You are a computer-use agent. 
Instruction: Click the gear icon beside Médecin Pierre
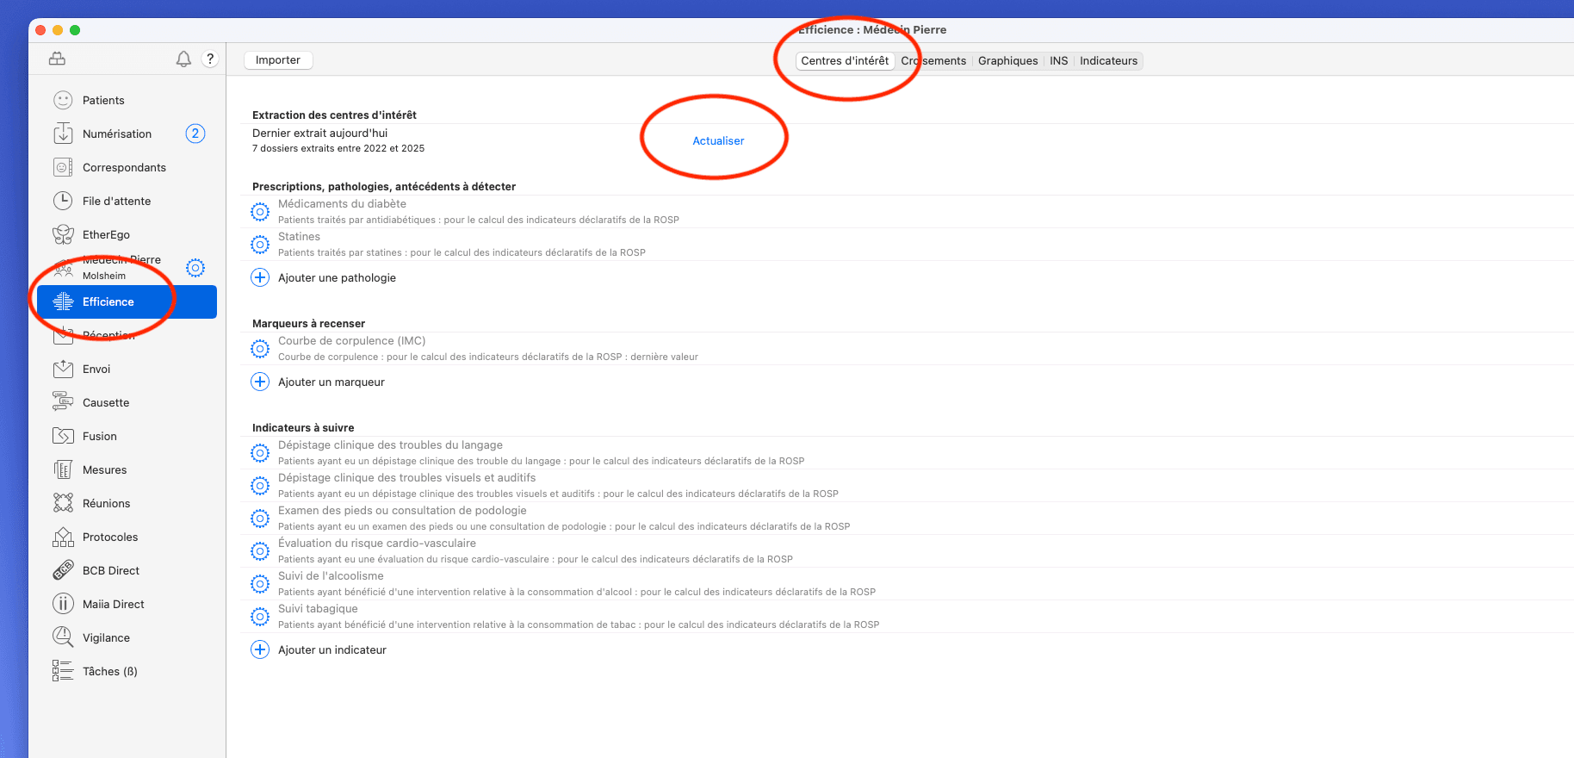[x=195, y=268]
